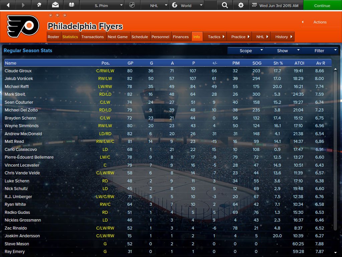Sort the table by Name column
342x257 pixels.
coord(11,63)
